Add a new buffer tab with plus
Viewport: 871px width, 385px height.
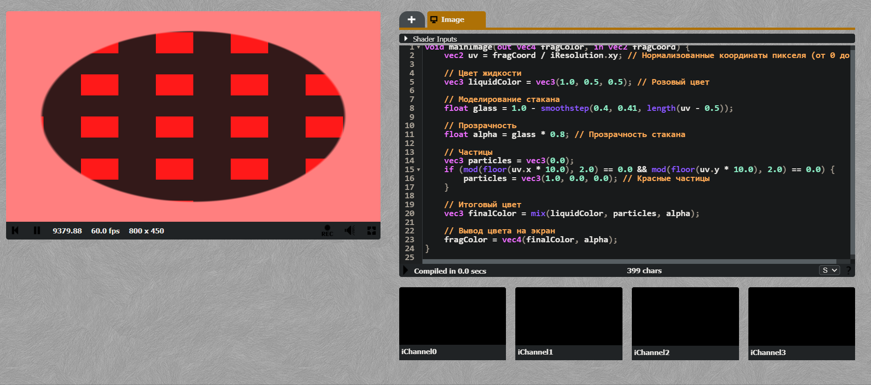pyautogui.click(x=411, y=20)
